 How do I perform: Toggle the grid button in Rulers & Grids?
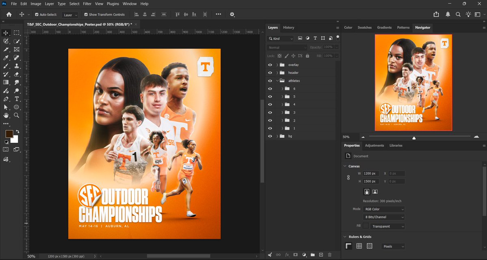coord(359,246)
